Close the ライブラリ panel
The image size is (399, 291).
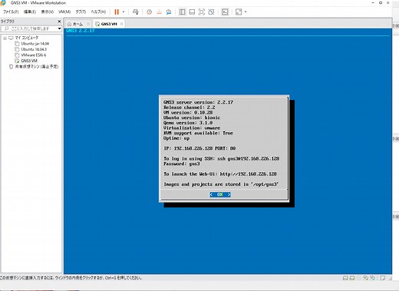click(59, 21)
